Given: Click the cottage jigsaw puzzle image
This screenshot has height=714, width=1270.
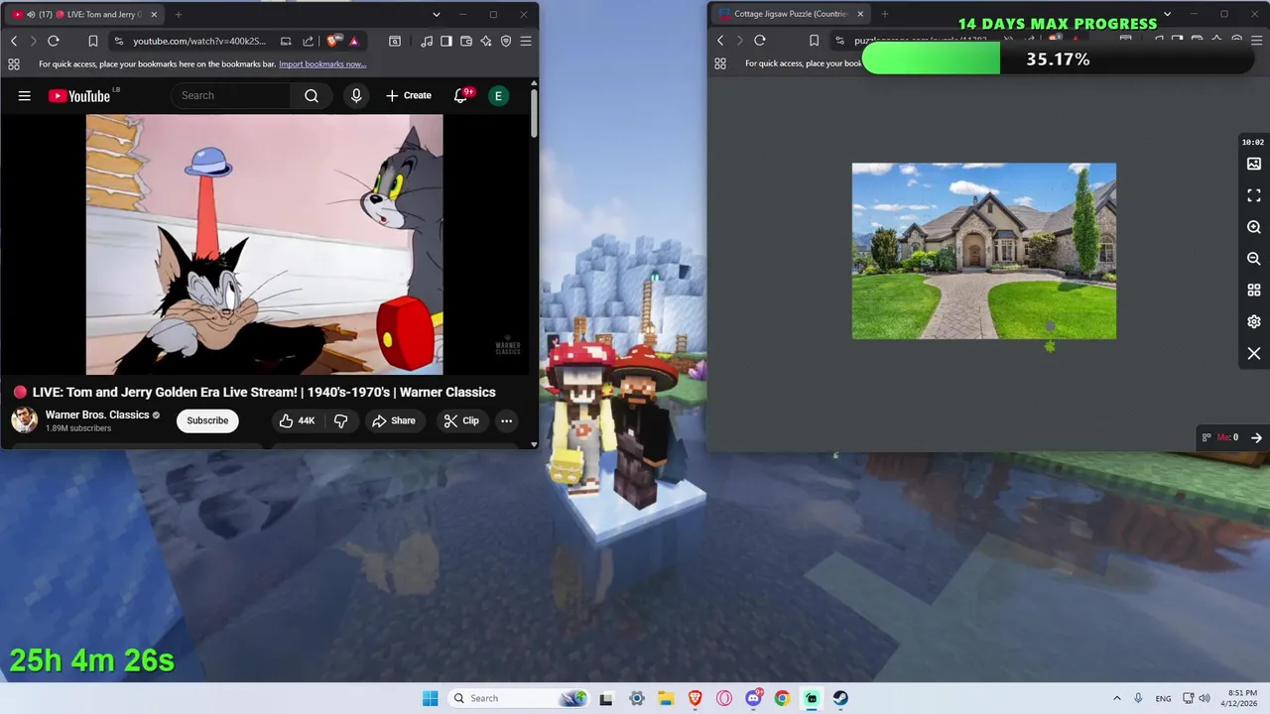Looking at the screenshot, I should [984, 251].
